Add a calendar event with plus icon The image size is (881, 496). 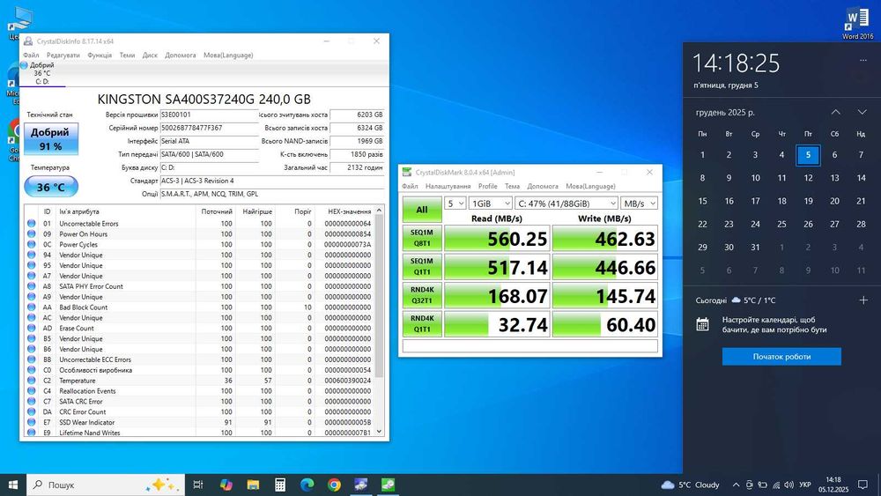(x=863, y=300)
